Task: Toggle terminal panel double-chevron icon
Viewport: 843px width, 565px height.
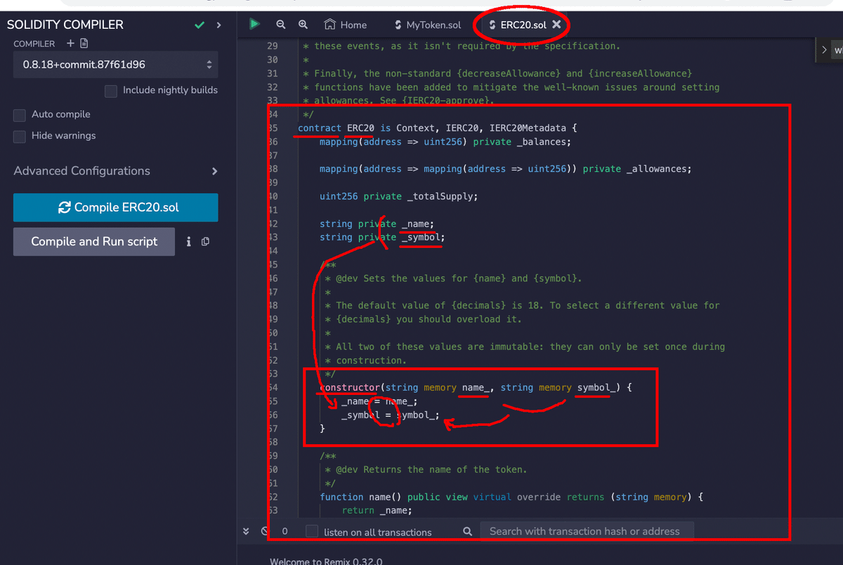Action: tap(246, 531)
